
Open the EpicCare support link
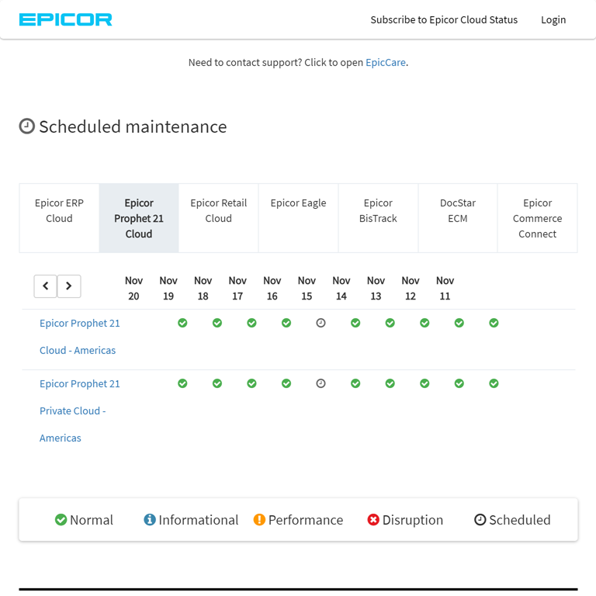point(386,62)
